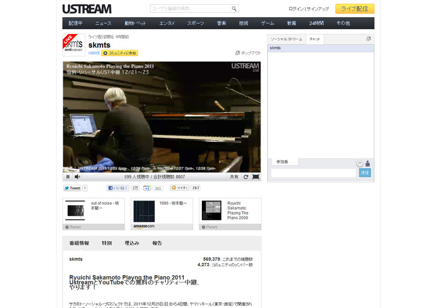Viewport: 432px width, 308px height.
Task: Switch to チャット tab
Action: 315,39
